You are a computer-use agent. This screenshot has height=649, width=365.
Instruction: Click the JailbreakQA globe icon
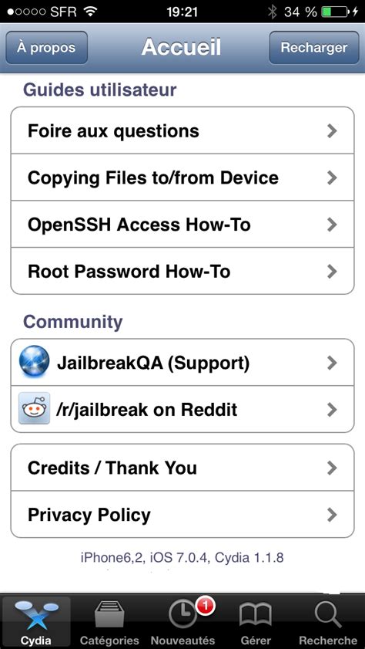tap(35, 361)
